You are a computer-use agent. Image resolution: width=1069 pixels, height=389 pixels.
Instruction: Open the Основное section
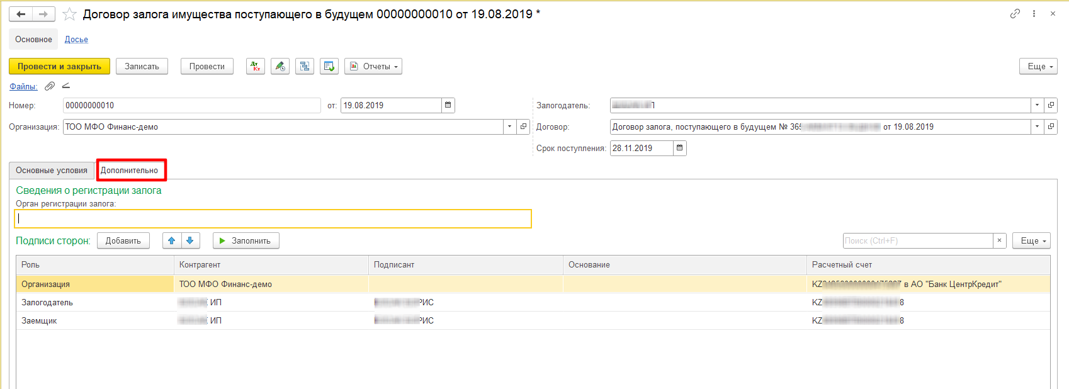coord(33,39)
